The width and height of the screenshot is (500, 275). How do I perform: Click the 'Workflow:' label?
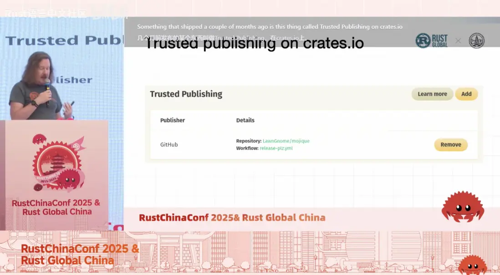point(247,148)
